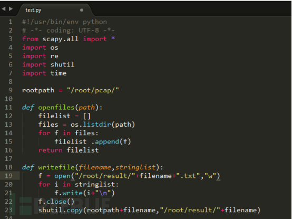Image resolution: width=292 pixels, height=219 pixels.
Task: Click the 'def' keyword on line 18
Action: (28, 167)
